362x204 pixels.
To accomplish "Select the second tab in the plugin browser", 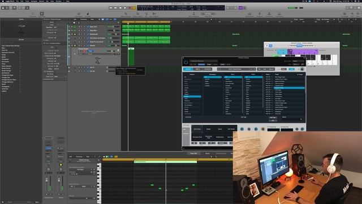I will [x=198, y=69].
